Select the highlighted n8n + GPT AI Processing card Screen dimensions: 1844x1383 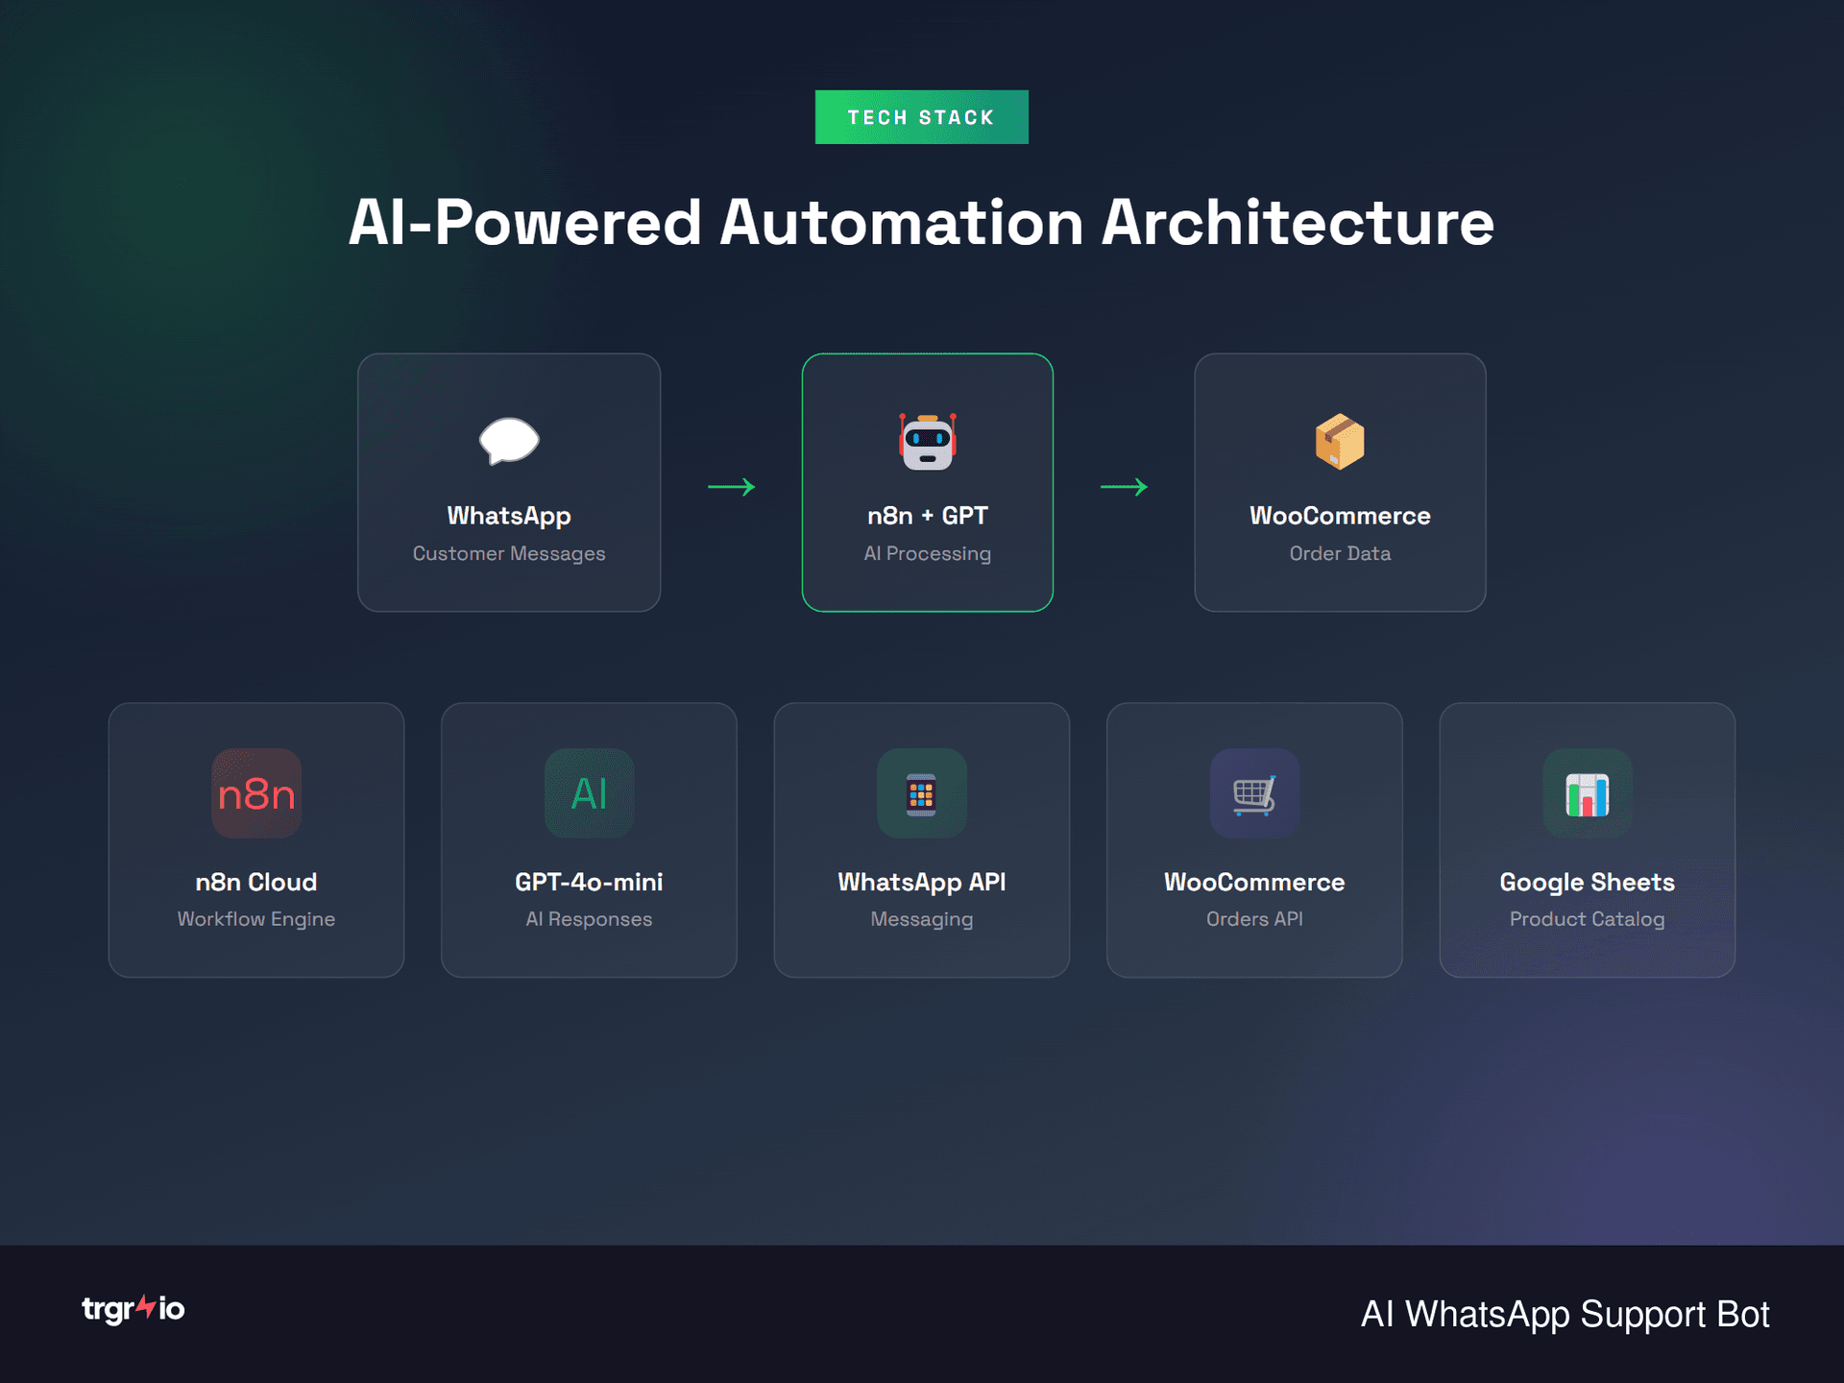pyautogui.click(x=927, y=482)
